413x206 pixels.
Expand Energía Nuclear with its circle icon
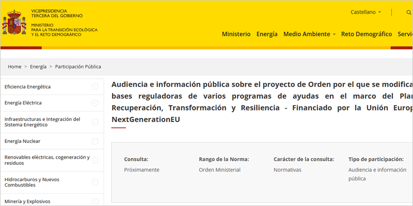(95, 142)
